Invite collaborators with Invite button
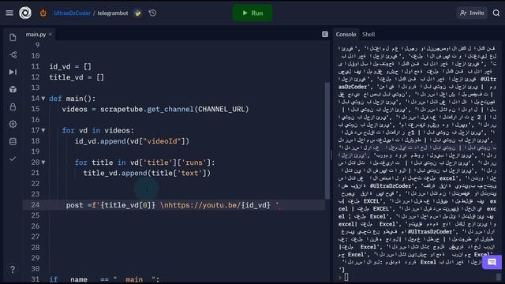This screenshot has width=505, height=284. [472, 13]
